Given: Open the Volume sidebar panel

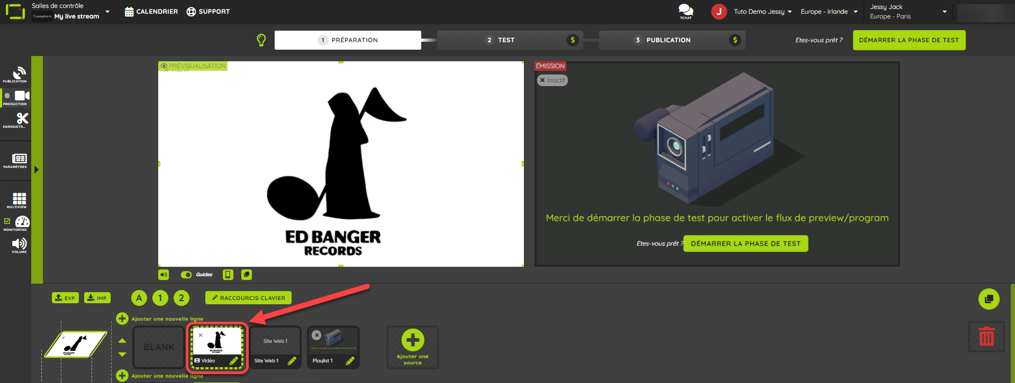Looking at the screenshot, I should 19,245.
